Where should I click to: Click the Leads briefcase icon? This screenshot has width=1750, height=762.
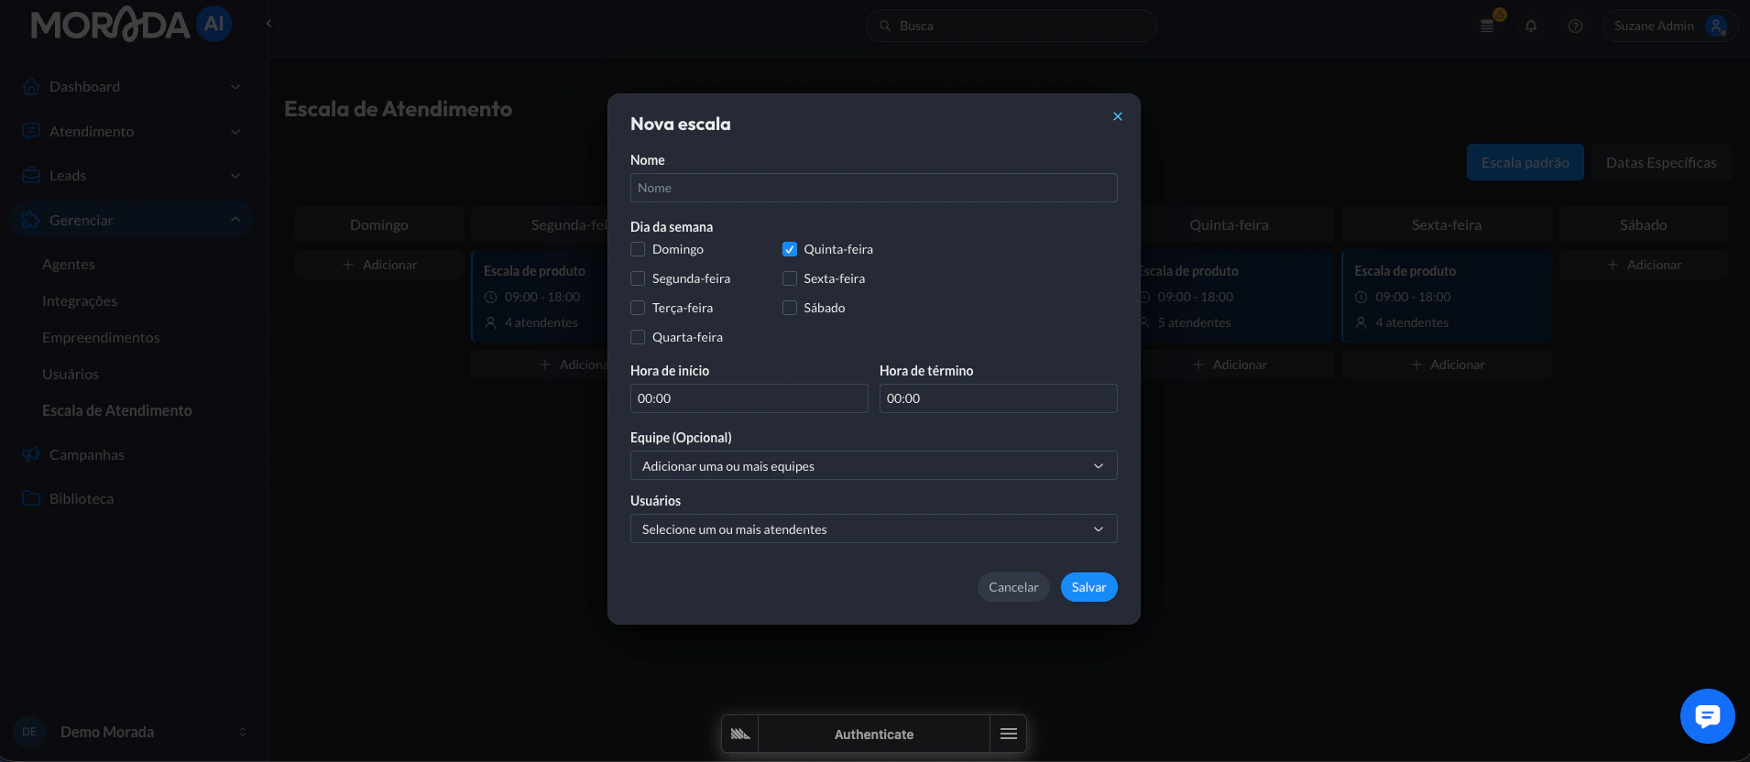(31, 175)
